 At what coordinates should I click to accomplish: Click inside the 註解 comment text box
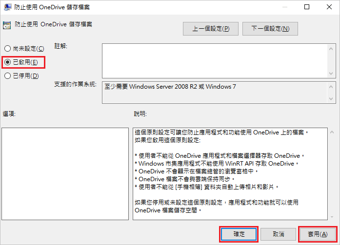[x=215, y=61]
